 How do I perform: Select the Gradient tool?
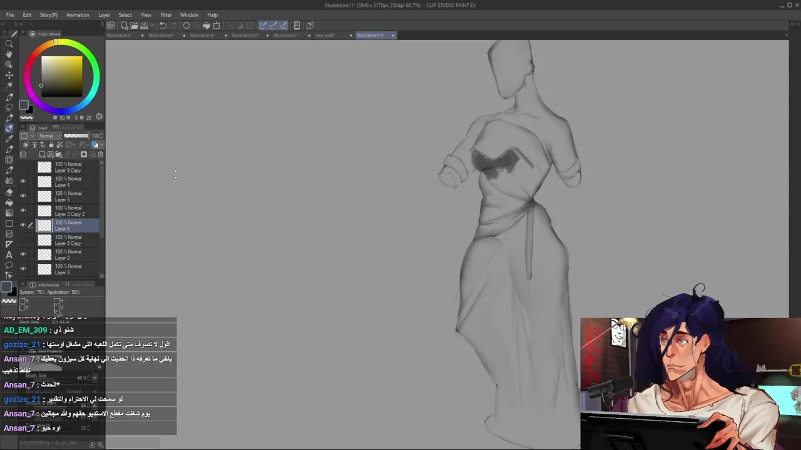(9, 213)
